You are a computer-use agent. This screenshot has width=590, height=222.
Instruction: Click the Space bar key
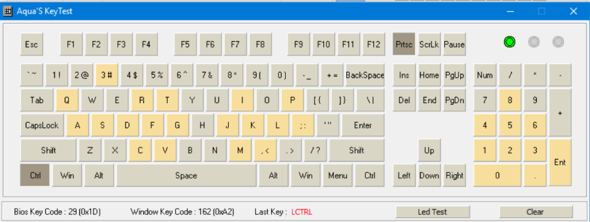point(186,175)
